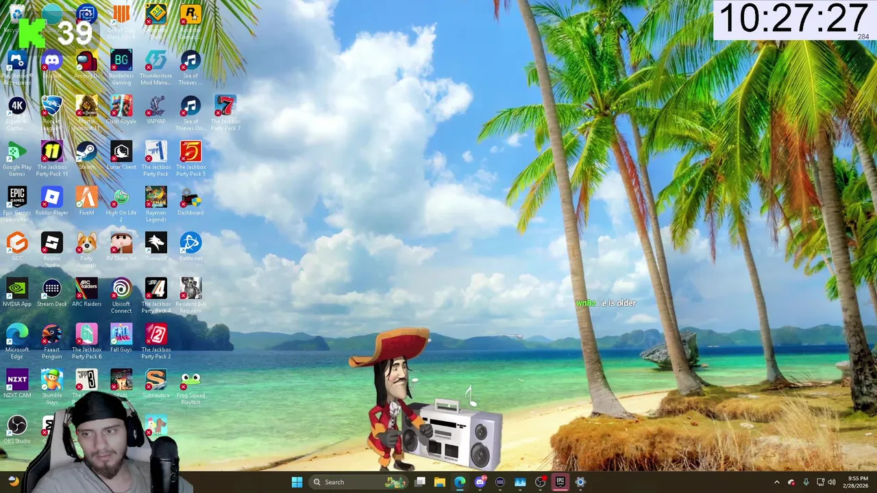Viewport: 877px width, 493px height.
Task: Open Task View from the taskbar
Action: (x=420, y=482)
